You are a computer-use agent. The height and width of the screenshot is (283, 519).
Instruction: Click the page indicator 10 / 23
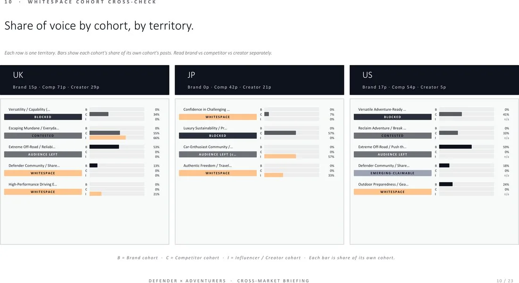click(x=505, y=281)
